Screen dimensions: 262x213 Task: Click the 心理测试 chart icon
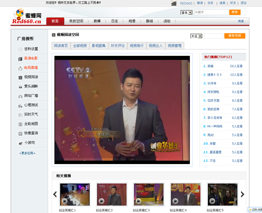click(x=20, y=106)
